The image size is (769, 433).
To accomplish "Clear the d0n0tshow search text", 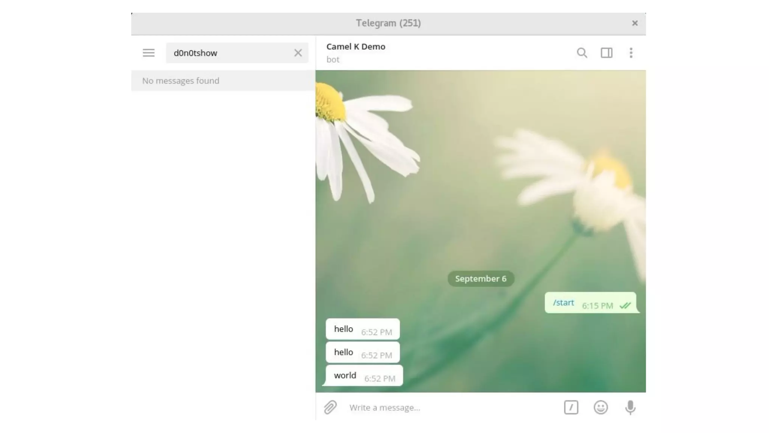I will point(298,53).
